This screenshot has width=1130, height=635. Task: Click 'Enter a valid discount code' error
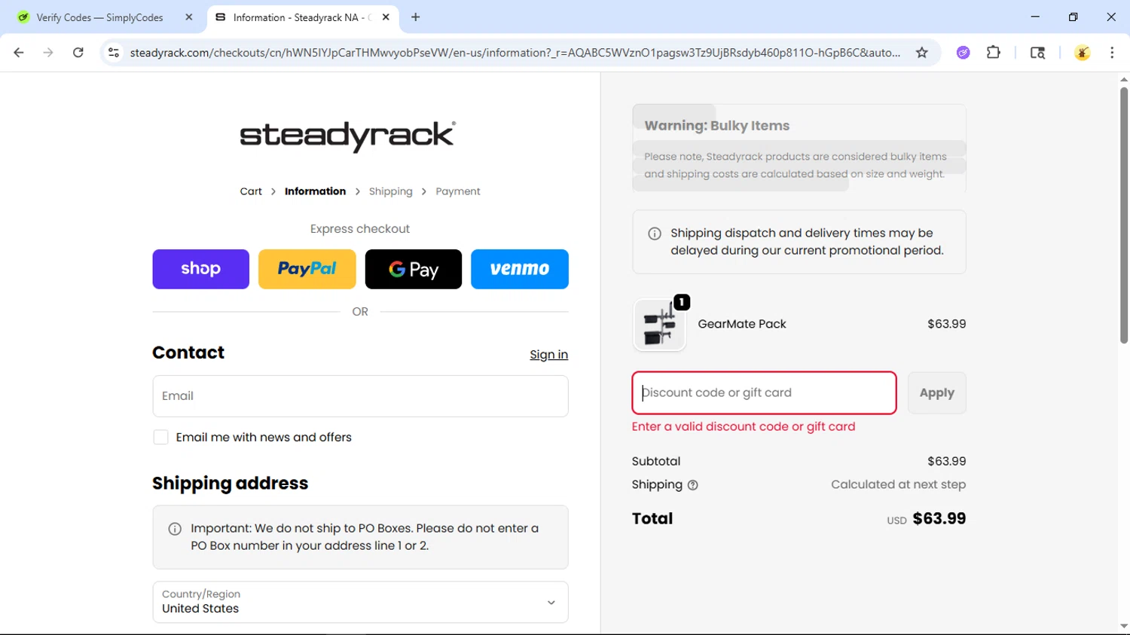744,426
